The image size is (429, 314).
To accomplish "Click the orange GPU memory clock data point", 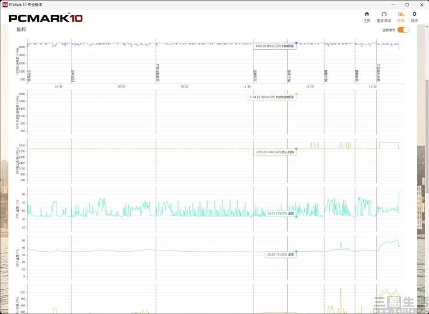I will coord(296,94).
